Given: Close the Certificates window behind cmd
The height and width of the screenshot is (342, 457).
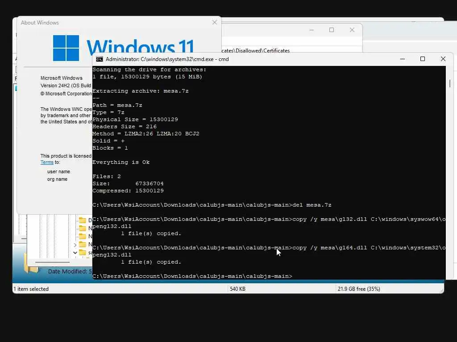Looking at the screenshot, I should click(x=352, y=30).
